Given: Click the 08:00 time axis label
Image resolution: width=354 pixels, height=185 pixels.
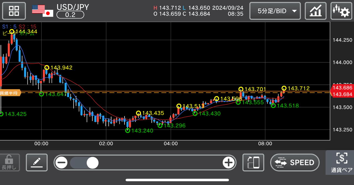Looking at the screenshot, I should [x=265, y=144].
